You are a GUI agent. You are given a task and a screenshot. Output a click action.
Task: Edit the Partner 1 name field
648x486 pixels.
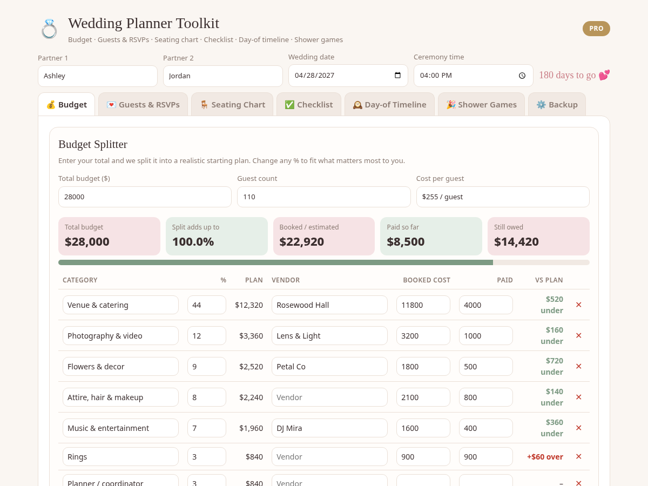pos(98,76)
